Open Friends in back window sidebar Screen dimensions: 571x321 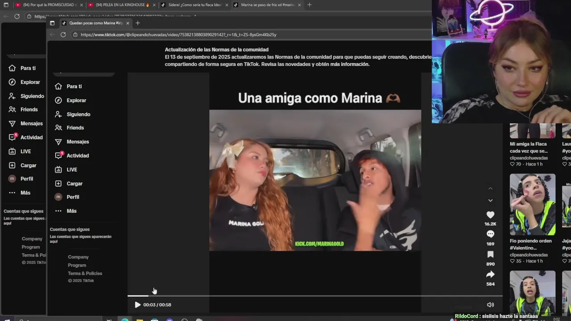(23, 109)
